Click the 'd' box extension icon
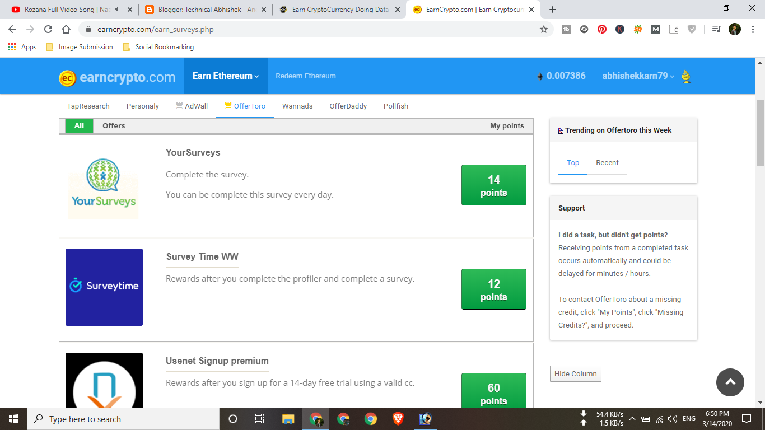This screenshot has width=765, height=430. pyautogui.click(x=674, y=29)
